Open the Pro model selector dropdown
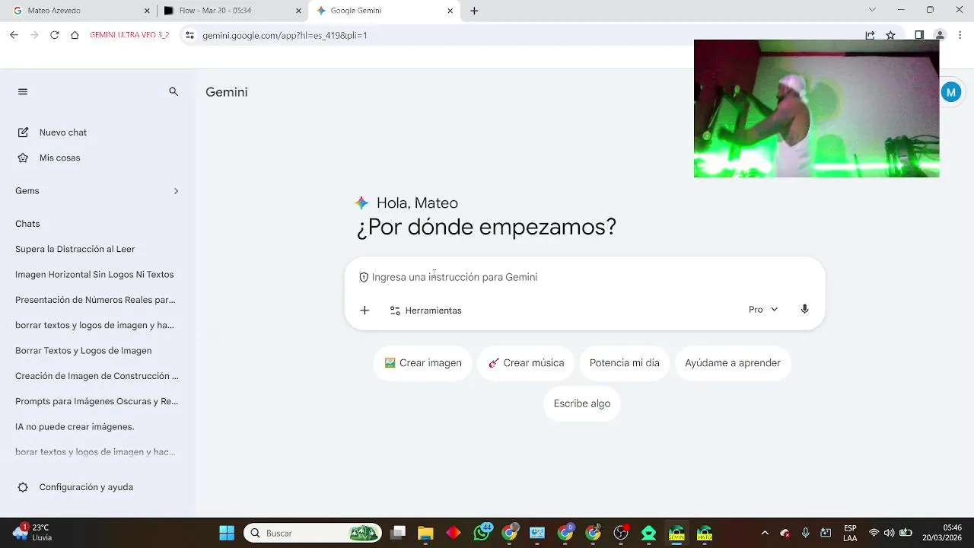Image resolution: width=974 pixels, height=548 pixels. tap(763, 310)
